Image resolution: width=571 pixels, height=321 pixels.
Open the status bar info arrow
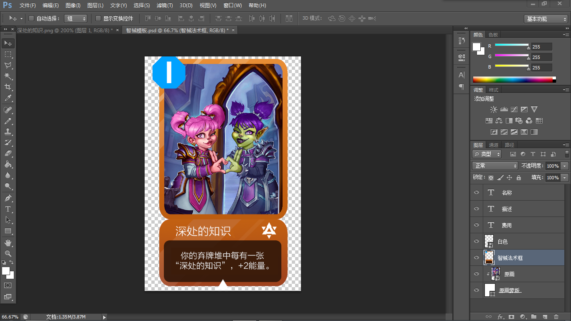coord(105,317)
